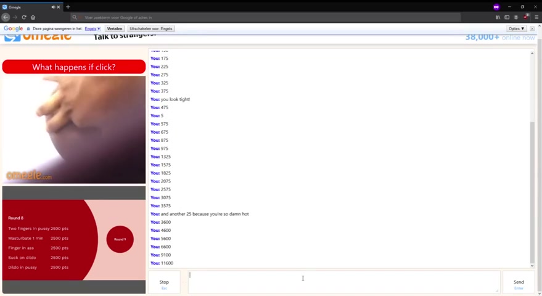
Task: Open the red extension icon in the toolbar
Action: coord(526,17)
